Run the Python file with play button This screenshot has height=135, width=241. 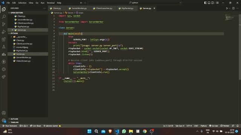227,8
